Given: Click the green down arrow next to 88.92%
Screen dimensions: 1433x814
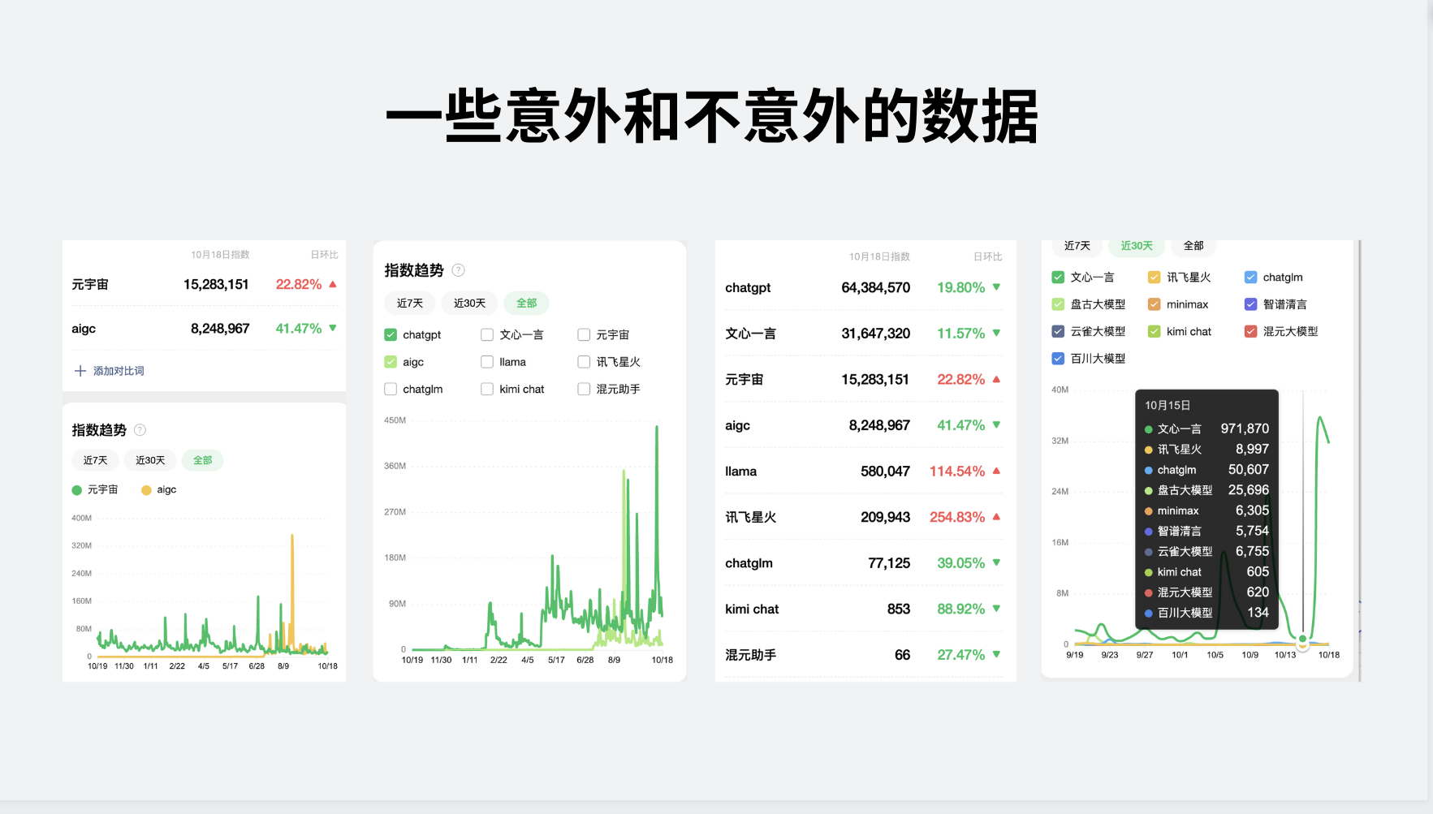Looking at the screenshot, I should pyautogui.click(x=996, y=609).
